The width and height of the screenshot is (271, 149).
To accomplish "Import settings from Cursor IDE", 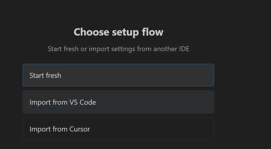I will tap(118, 129).
